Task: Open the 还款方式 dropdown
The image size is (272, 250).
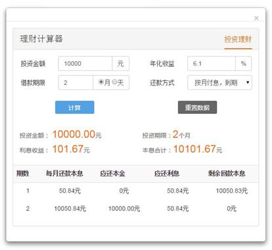Action: coord(219,83)
